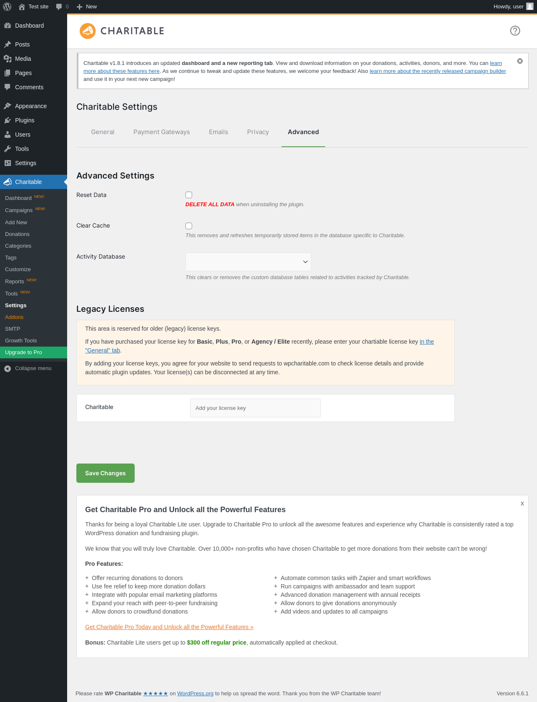Screen dimensions: 537x702
Task: Open the New content menu
Action: (87, 7)
